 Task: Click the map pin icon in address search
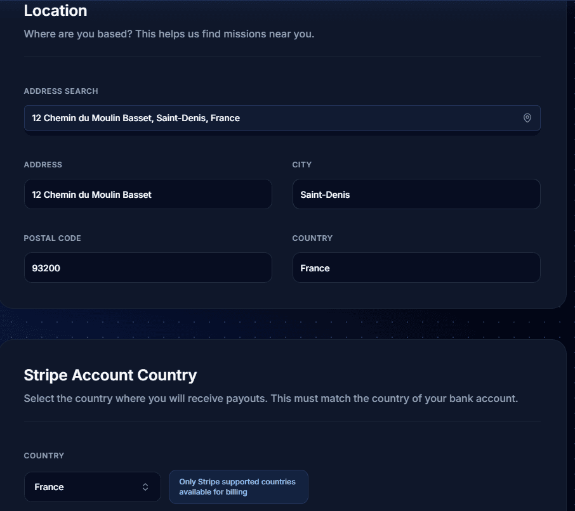[x=527, y=118]
